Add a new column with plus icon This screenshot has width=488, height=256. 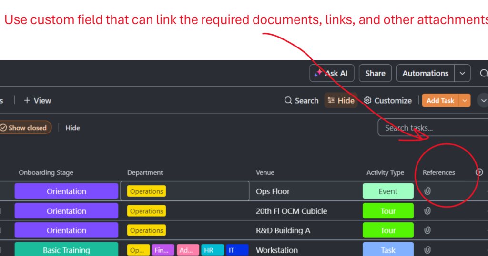pos(479,172)
